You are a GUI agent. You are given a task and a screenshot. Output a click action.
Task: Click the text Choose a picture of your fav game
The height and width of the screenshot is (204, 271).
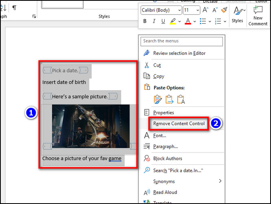[x=82, y=158]
